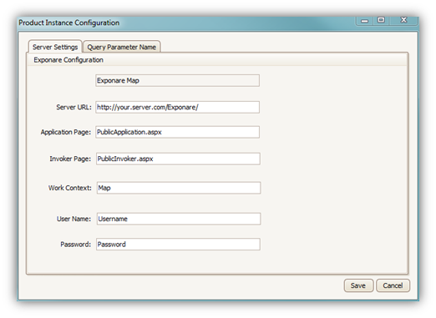Click the Work Context input field

[179, 188]
